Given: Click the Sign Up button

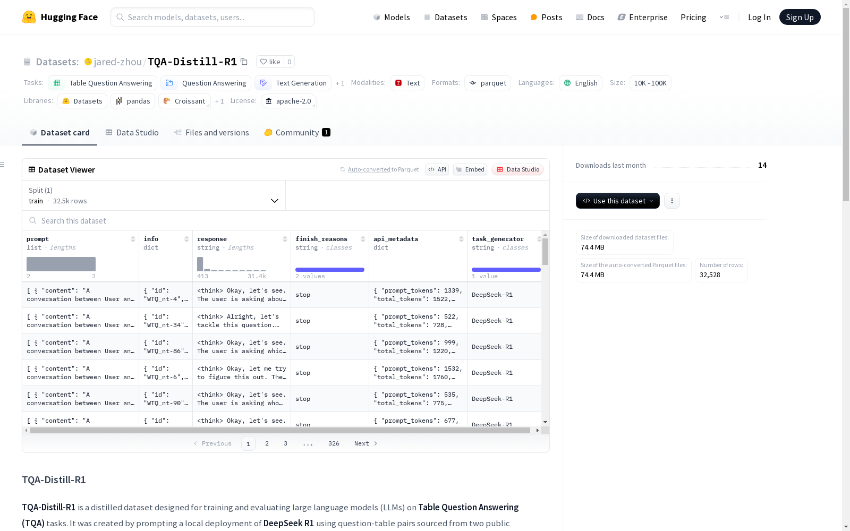Looking at the screenshot, I should [x=800, y=17].
